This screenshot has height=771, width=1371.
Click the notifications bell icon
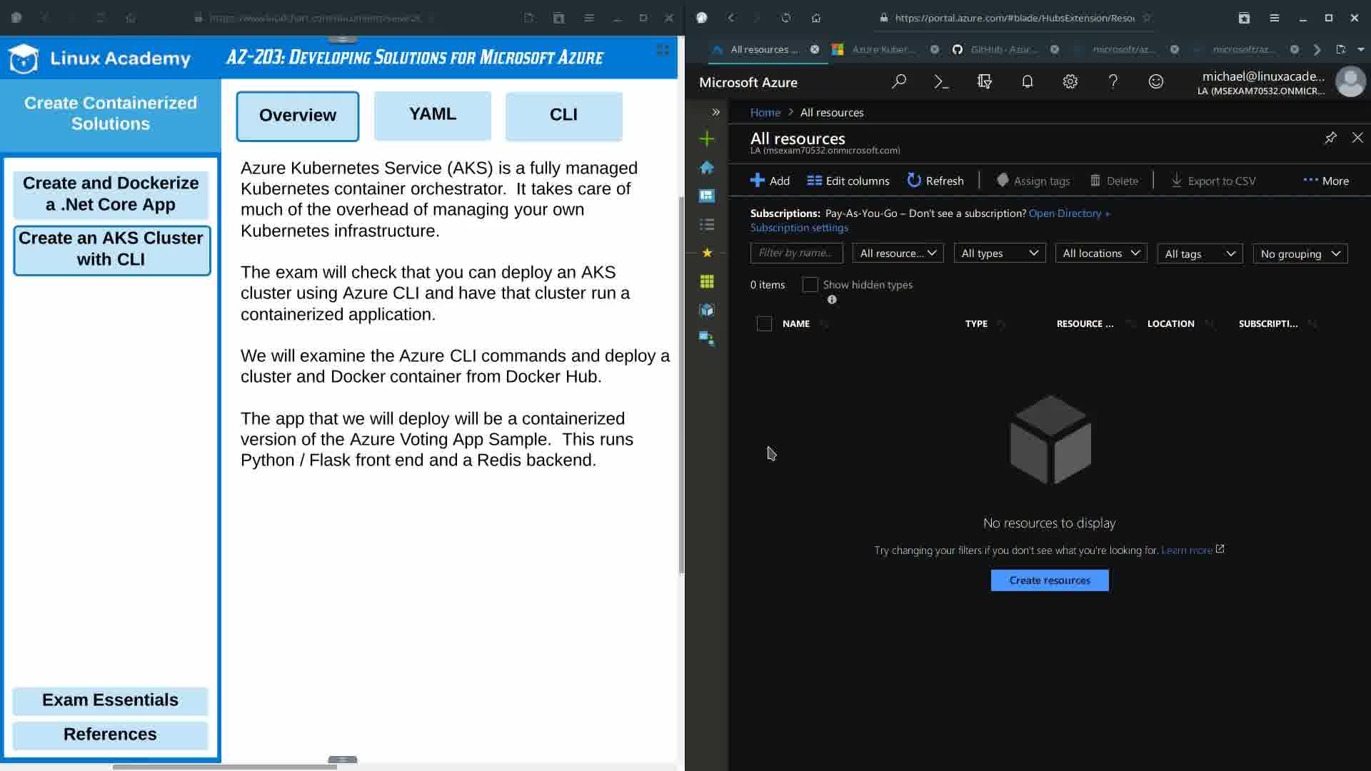[x=1027, y=82]
